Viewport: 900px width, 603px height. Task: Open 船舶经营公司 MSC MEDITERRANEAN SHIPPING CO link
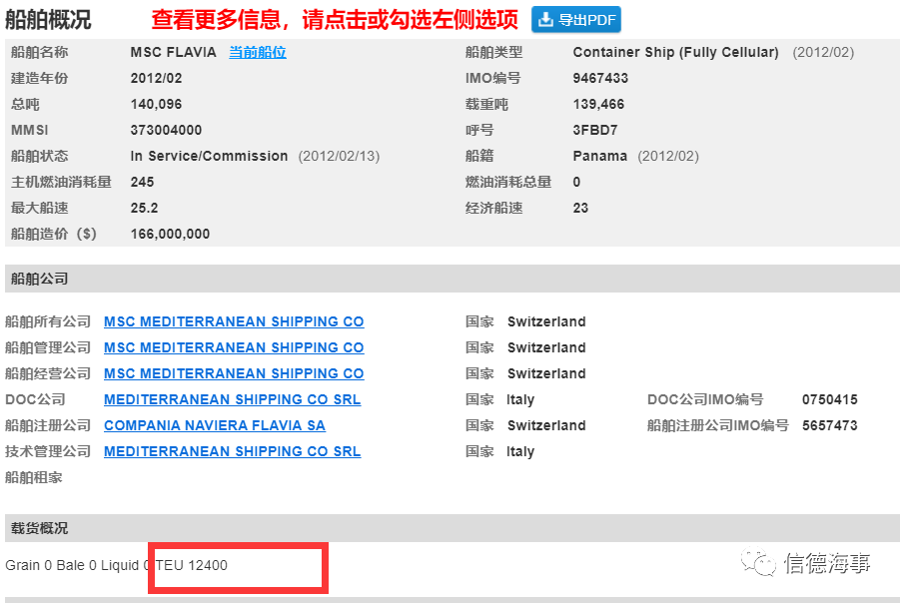[234, 373]
